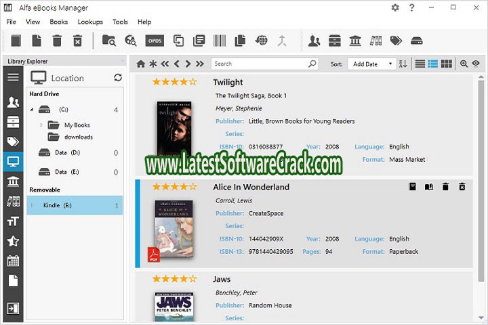This screenshot has height=325, width=488.
Task: Open the Books menu
Action: pos(59,22)
